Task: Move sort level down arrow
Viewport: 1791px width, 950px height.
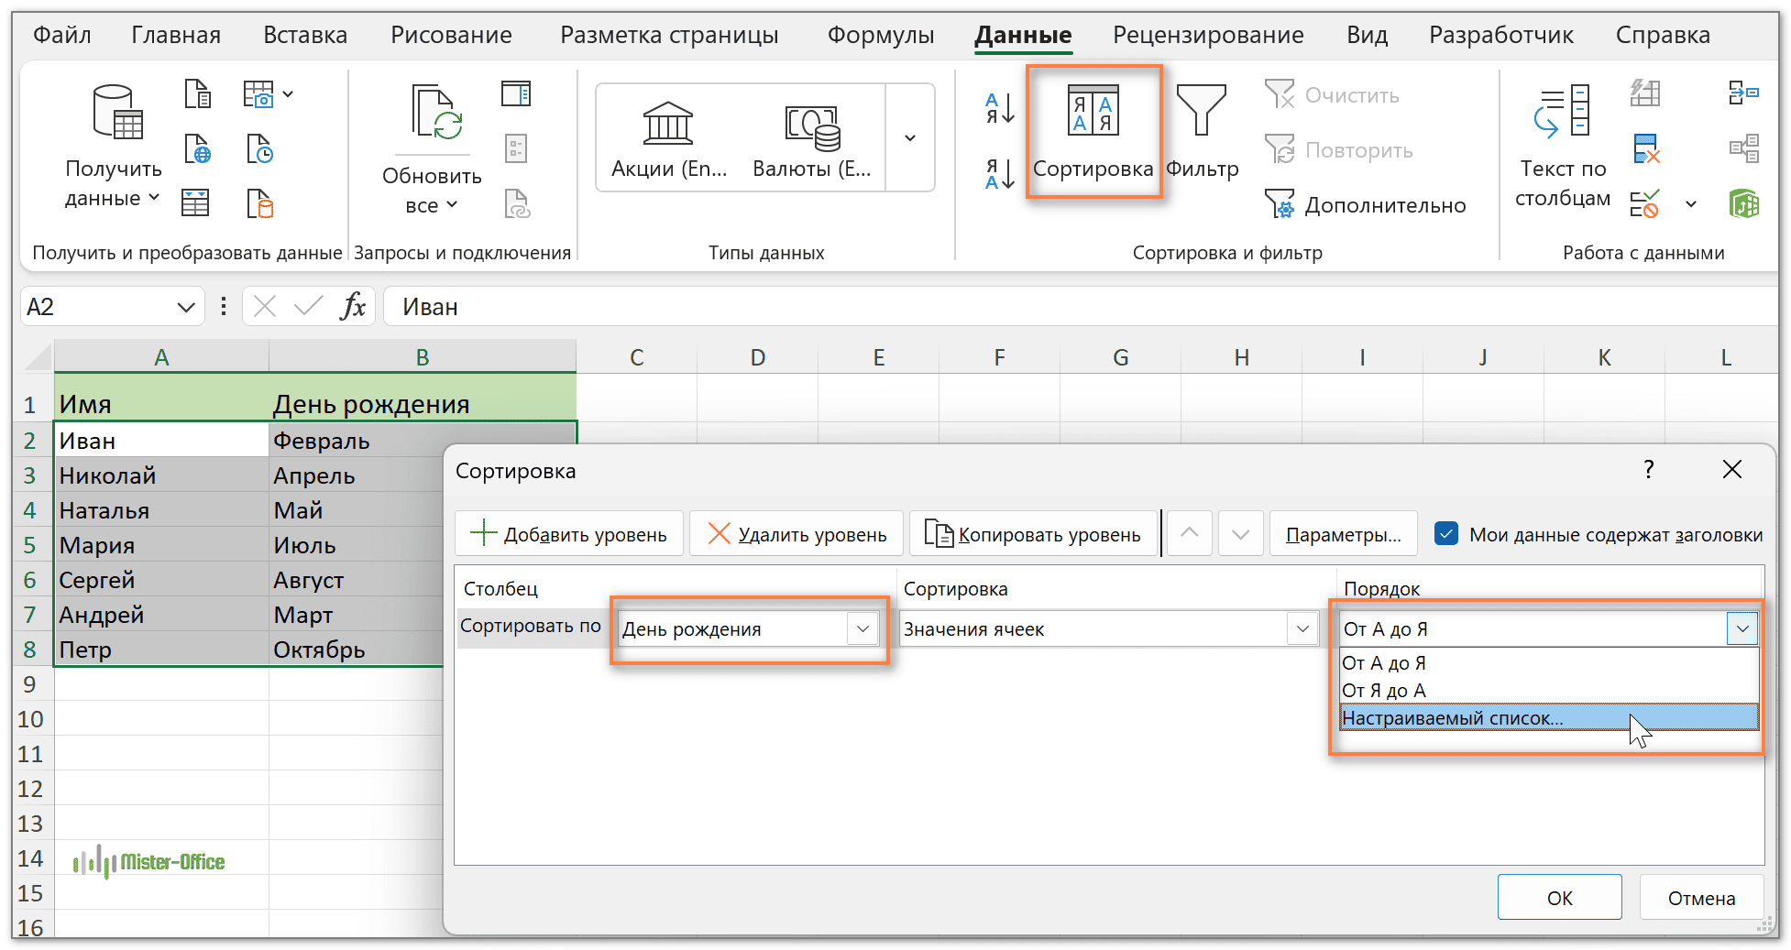Action: point(1241,534)
